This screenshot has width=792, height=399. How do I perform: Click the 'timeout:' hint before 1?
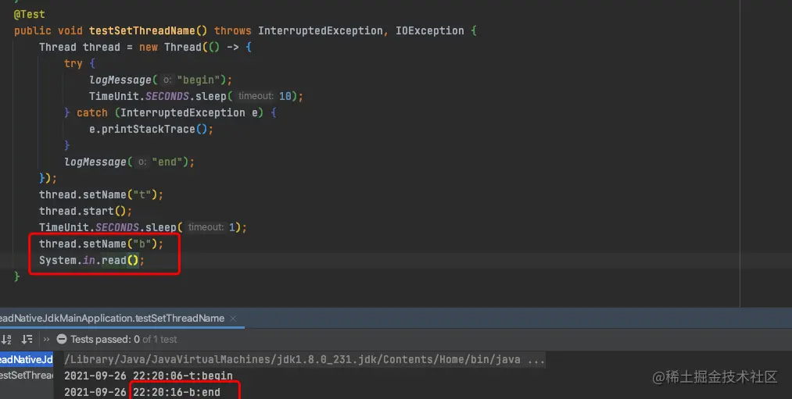click(206, 227)
